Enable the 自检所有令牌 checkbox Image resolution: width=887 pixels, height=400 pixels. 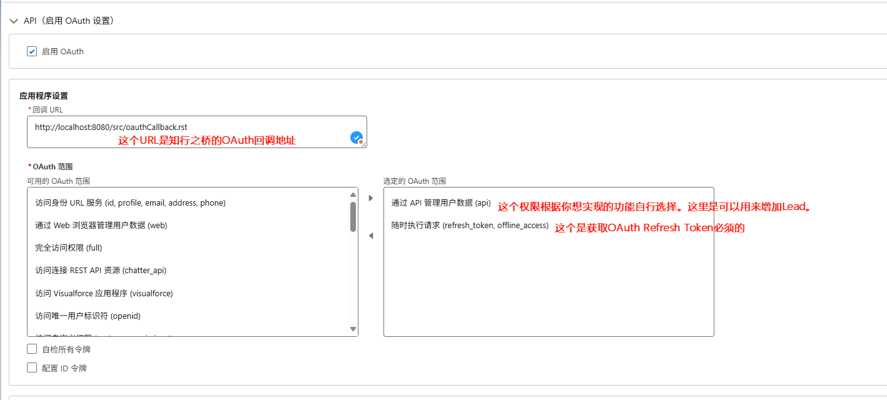click(x=32, y=349)
